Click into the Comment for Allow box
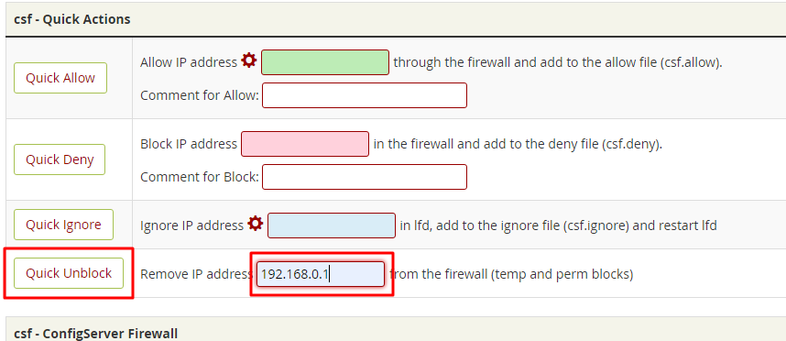Image resolution: width=786 pixels, height=341 pixels. point(365,95)
